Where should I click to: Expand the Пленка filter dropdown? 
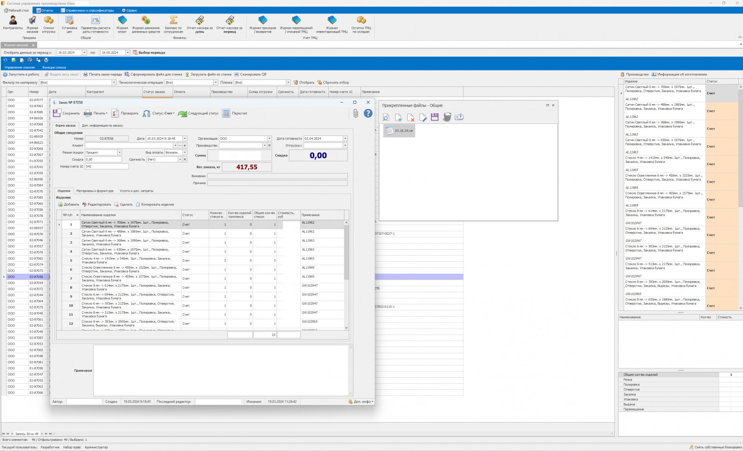(x=288, y=83)
